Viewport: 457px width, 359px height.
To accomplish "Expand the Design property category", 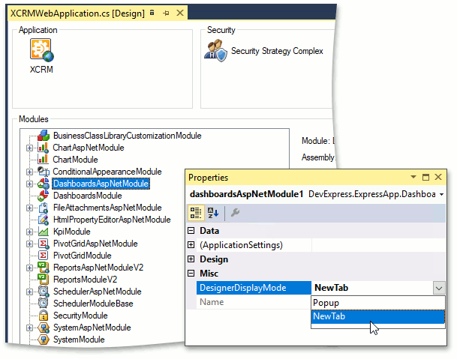I will [191, 259].
